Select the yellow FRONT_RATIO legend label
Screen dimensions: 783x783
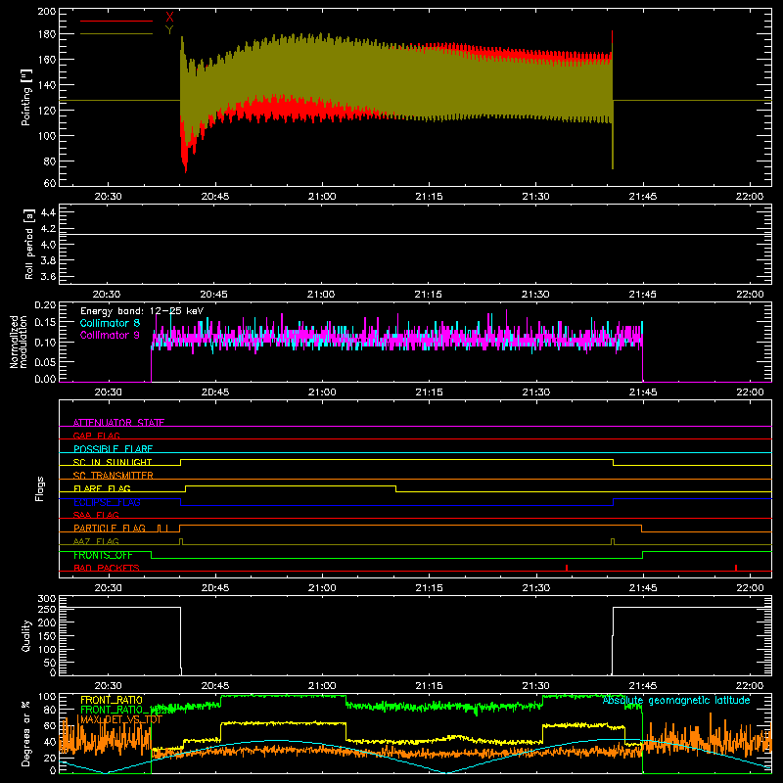[x=112, y=700]
